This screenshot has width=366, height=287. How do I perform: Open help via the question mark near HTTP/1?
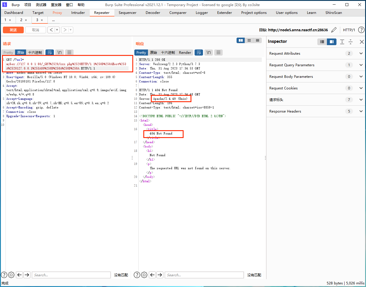(361, 30)
